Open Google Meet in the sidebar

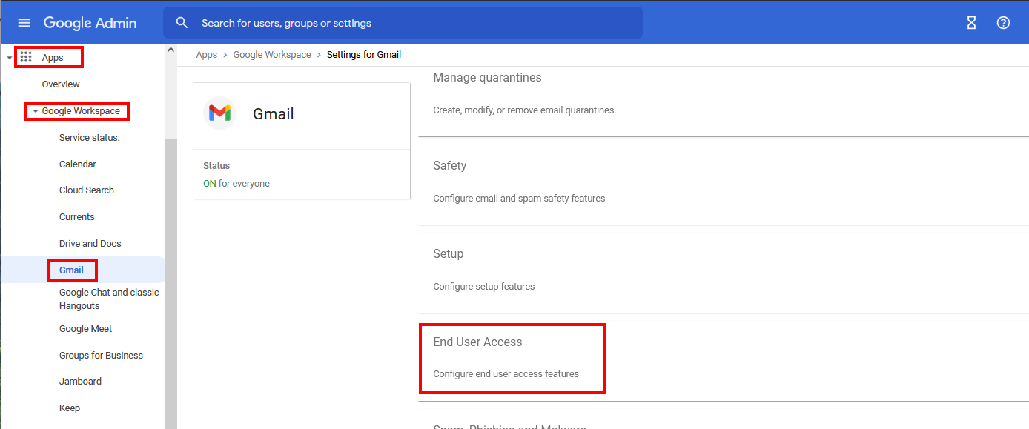pyautogui.click(x=86, y=329)
